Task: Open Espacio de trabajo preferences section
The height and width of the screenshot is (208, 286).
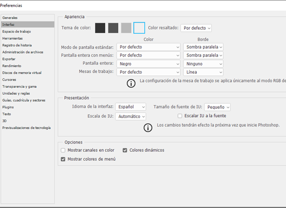Action: [16, 31]
